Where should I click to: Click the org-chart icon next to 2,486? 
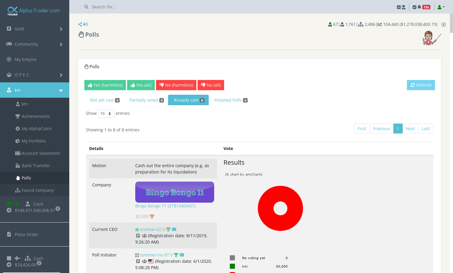361,24
